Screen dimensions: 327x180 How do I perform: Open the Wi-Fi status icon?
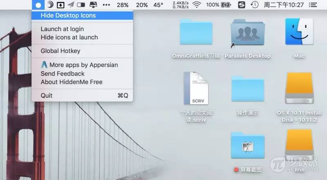tap(197, 5)
